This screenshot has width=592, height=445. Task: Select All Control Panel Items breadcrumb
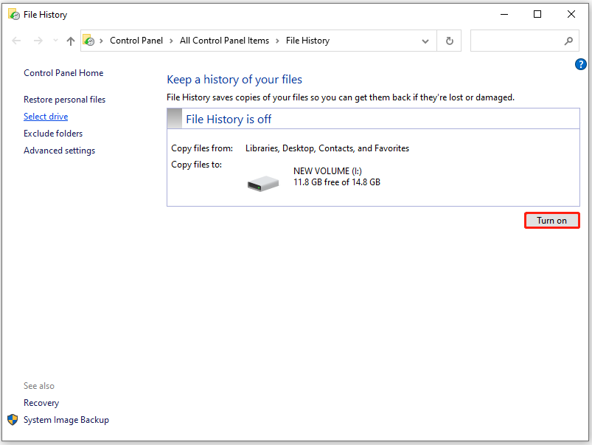[224, 41]
